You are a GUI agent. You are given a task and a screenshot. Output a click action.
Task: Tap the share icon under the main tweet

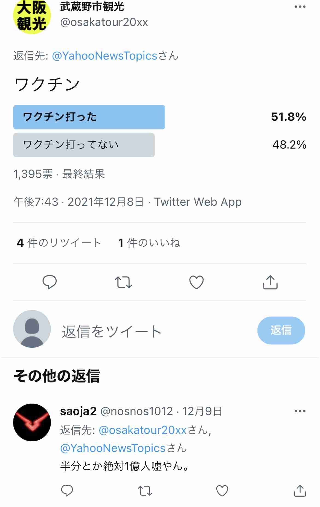click(x=270, y=282)
